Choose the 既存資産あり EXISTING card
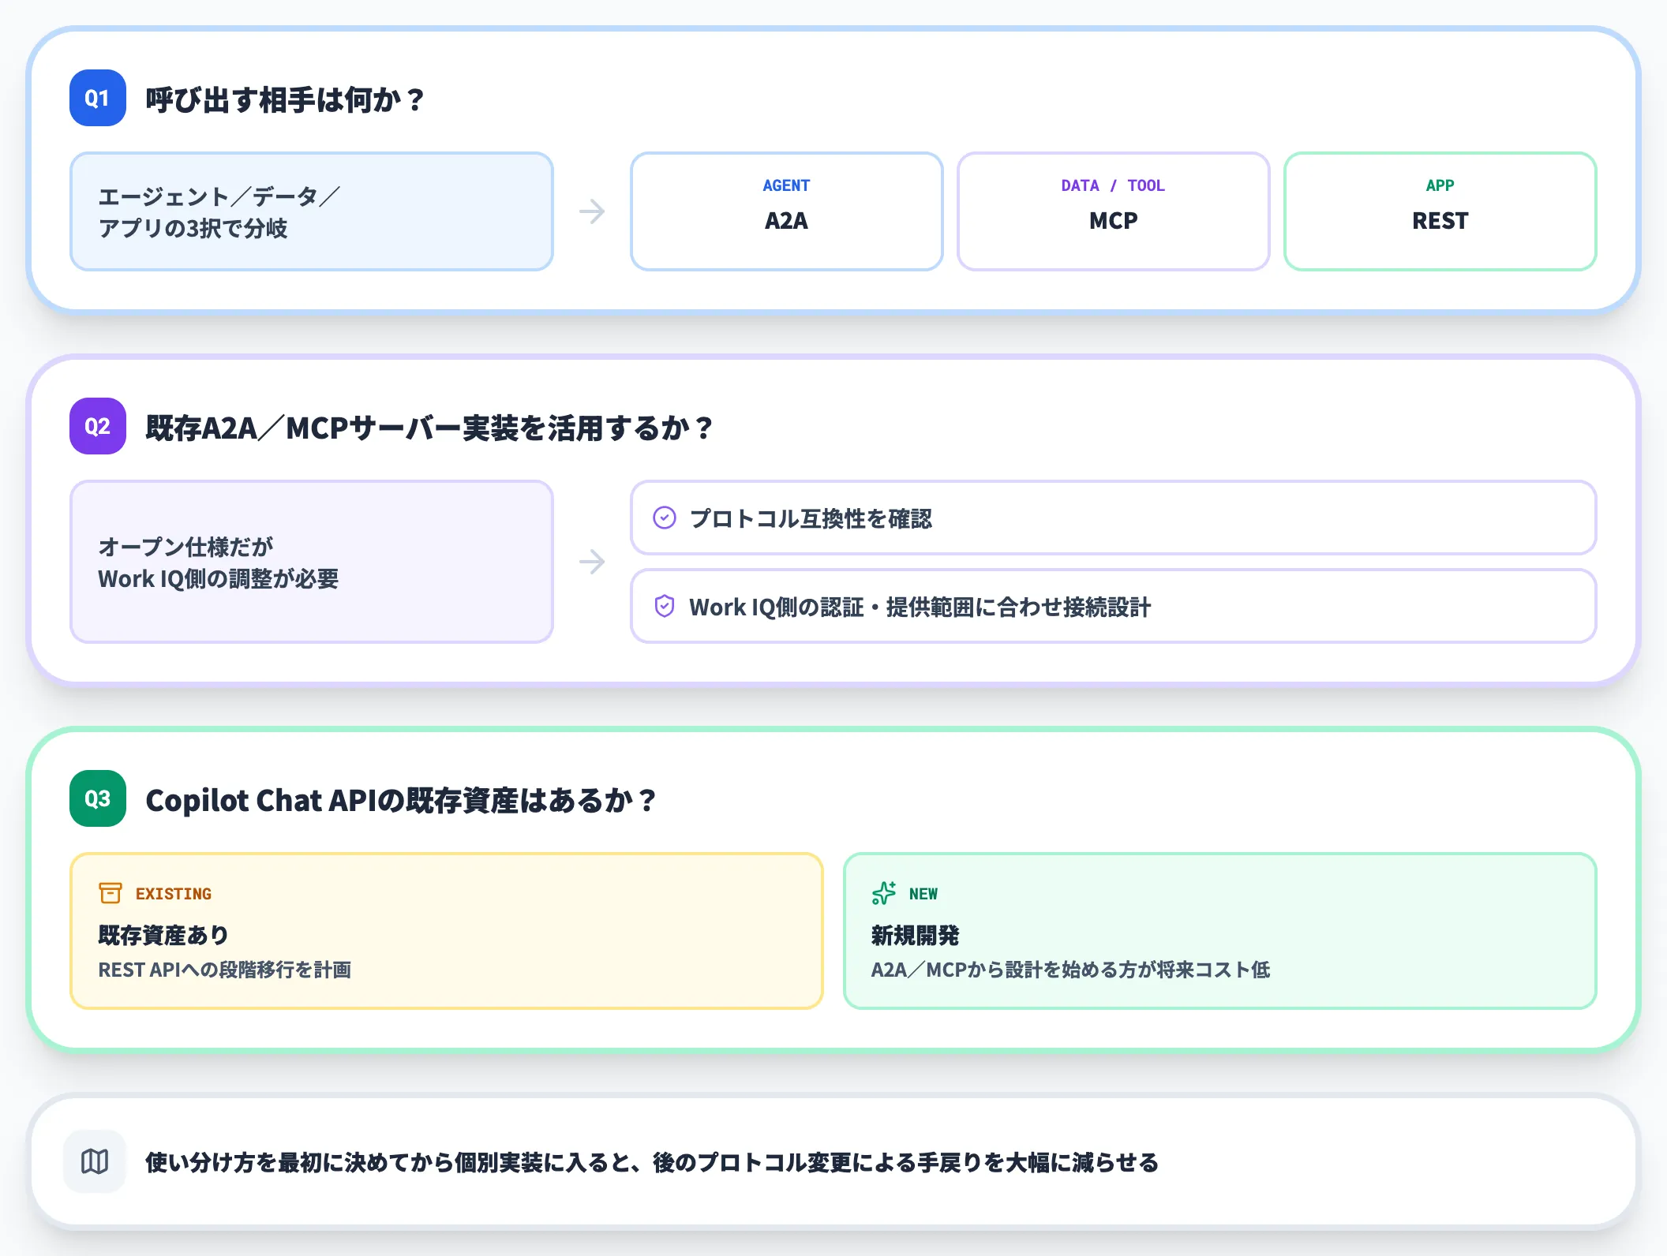This screenshot has width=1667, height=1256. (446, 931)
